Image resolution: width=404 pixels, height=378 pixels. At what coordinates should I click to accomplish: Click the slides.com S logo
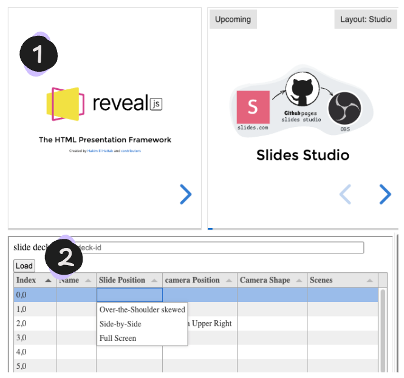(253, 107)
